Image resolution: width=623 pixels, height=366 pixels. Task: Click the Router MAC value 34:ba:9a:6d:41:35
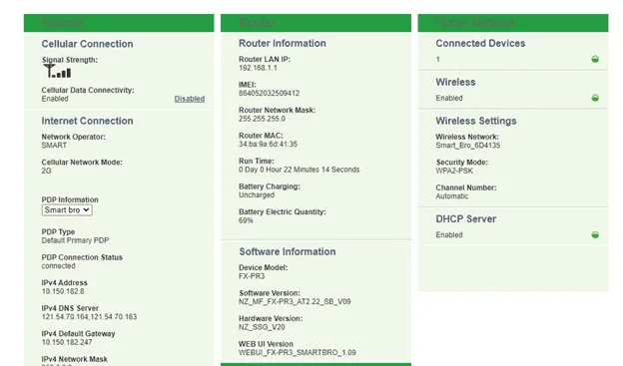tap(268, 144)
